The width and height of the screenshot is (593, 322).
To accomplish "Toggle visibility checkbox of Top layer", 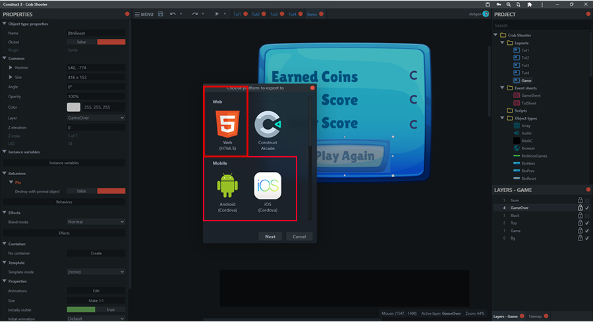I will coord(587,223).
